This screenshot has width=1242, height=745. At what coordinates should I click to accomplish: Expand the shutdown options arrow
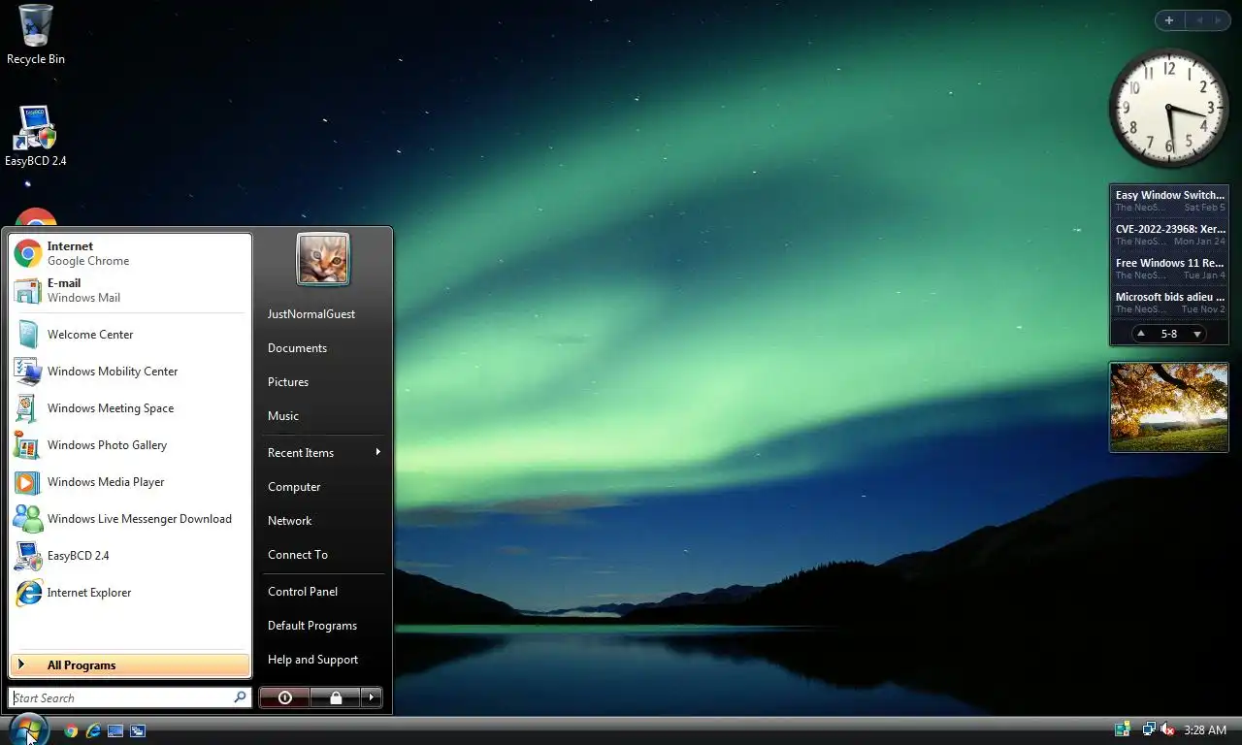[x=372, y=697]
